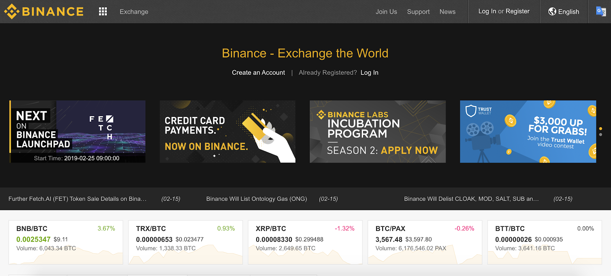
Task: Open the BNB/BTC market card
Action: tap(66, 242)
